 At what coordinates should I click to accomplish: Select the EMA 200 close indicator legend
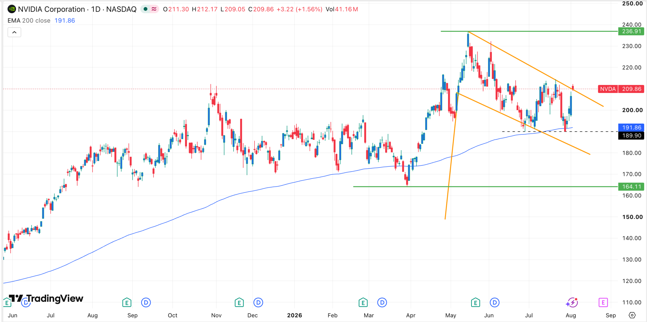29,20
